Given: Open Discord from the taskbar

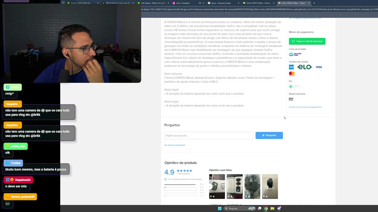Looking at the screenshot, I should click(279, 208).
